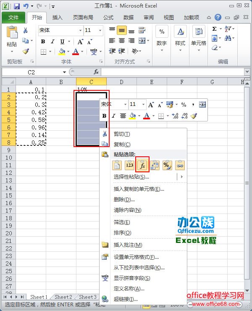
Task: Select Clear Contents (清除内容) in context menu
Action: pyautogui.click(x=143, y=210)
